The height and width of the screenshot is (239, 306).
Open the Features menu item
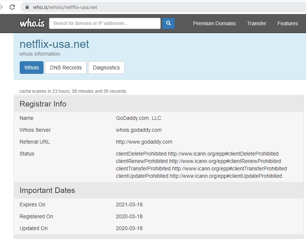point(288,23)
